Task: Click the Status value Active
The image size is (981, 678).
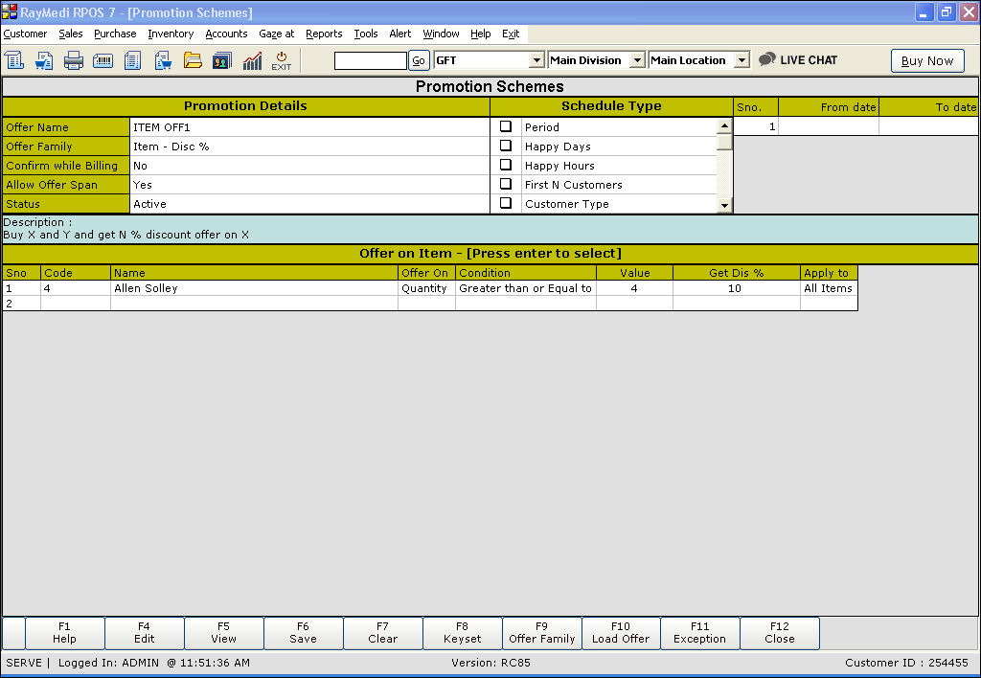Action: 309,204
